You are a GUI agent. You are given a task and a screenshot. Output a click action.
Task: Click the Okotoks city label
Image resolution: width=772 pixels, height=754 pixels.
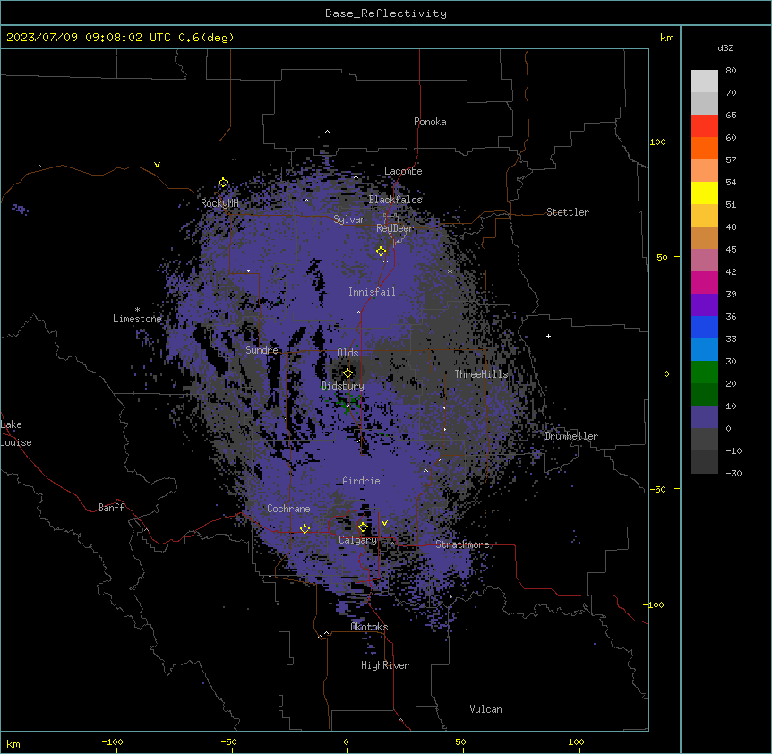point(369,627)
